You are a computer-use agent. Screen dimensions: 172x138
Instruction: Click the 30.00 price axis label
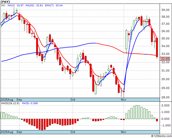point(165,79)
